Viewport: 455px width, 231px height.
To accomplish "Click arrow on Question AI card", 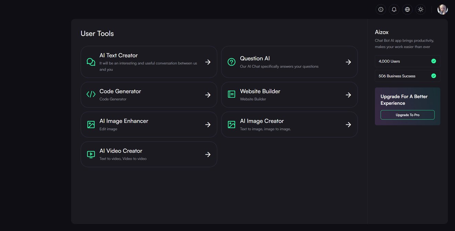I will (x=348, y=62).
